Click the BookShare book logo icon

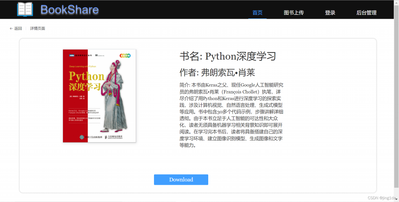pos(25,9)
